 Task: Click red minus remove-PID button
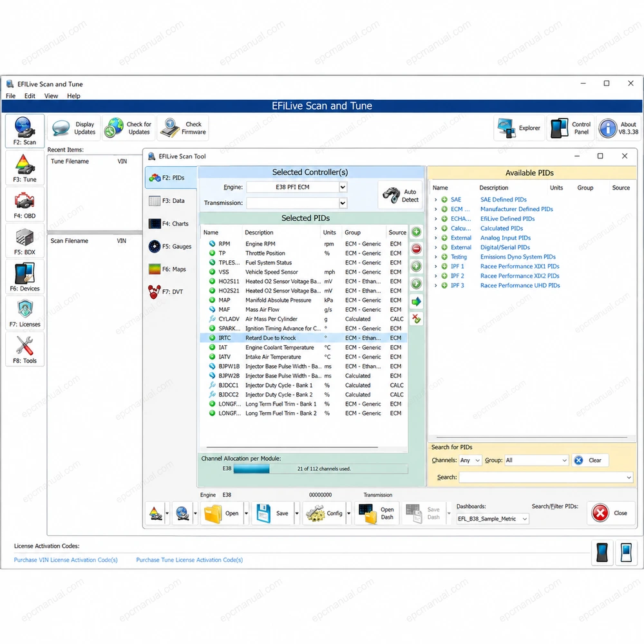pos(417,249)
